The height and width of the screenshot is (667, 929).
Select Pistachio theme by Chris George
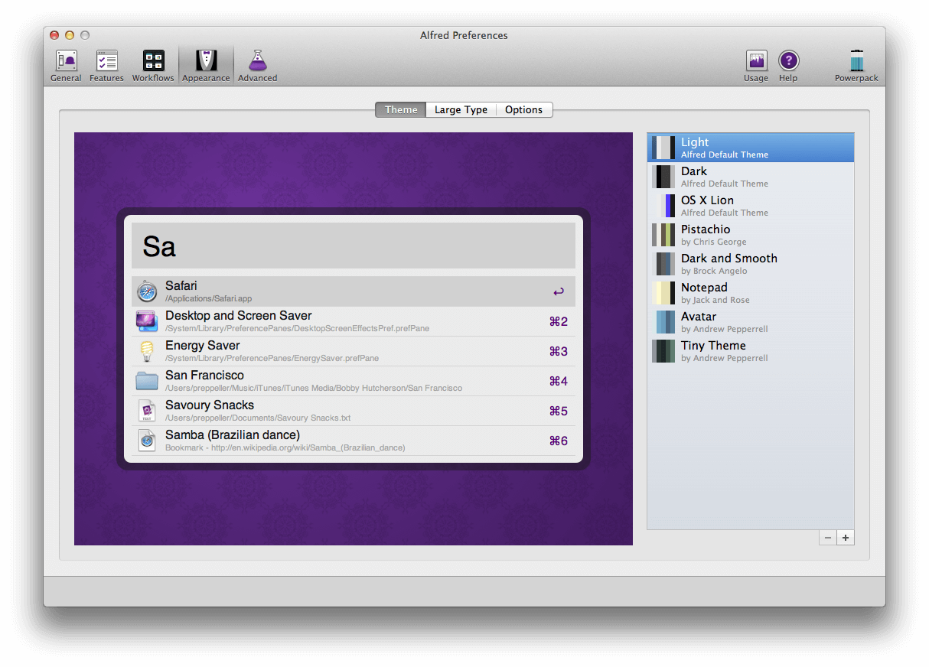735,235
